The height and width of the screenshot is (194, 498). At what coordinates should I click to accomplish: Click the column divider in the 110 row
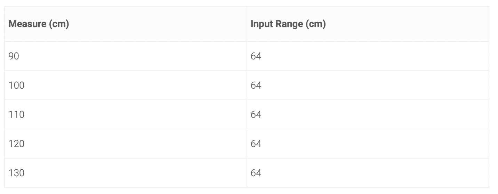click(x=247, y=114)
